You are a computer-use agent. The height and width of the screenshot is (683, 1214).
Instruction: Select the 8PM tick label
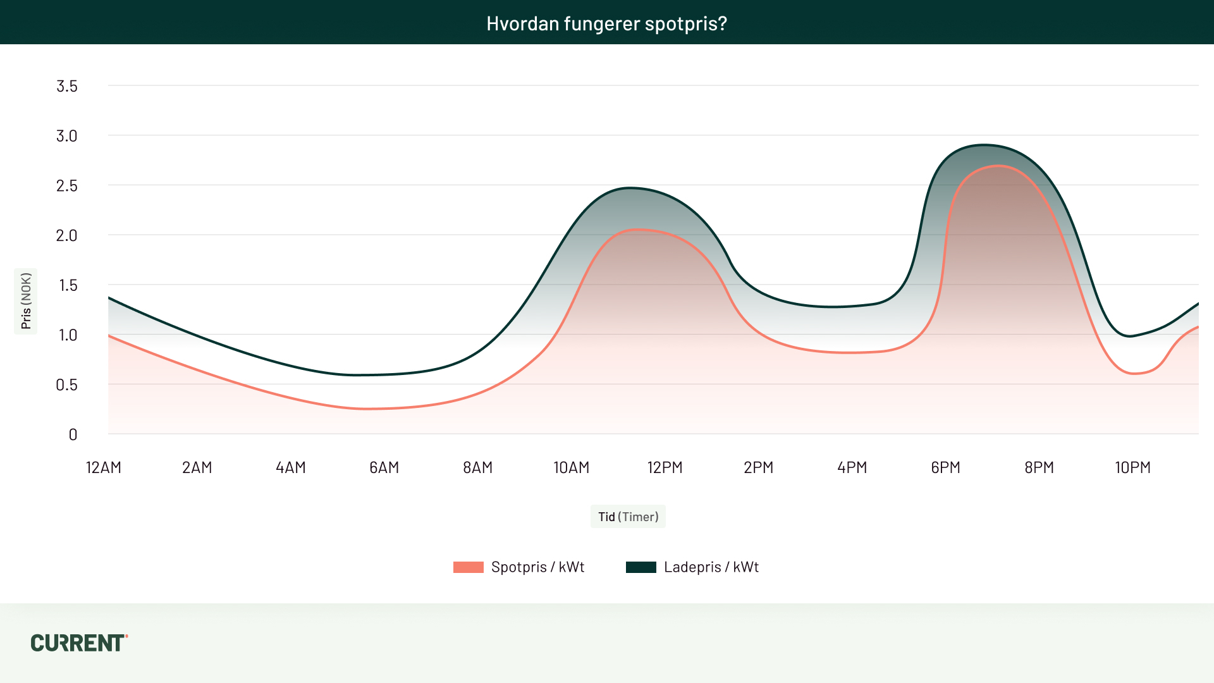click(1039, 468)
